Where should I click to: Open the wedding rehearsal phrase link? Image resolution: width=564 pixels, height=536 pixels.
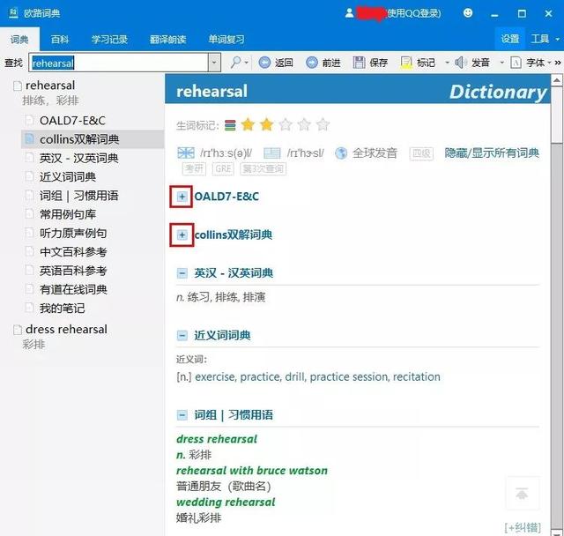tap(226, 502)
